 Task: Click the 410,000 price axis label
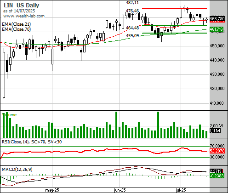click(217, 103)
